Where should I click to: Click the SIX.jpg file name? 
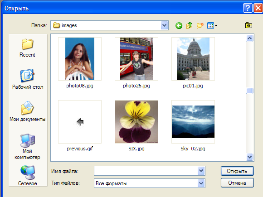coord(136,149)
